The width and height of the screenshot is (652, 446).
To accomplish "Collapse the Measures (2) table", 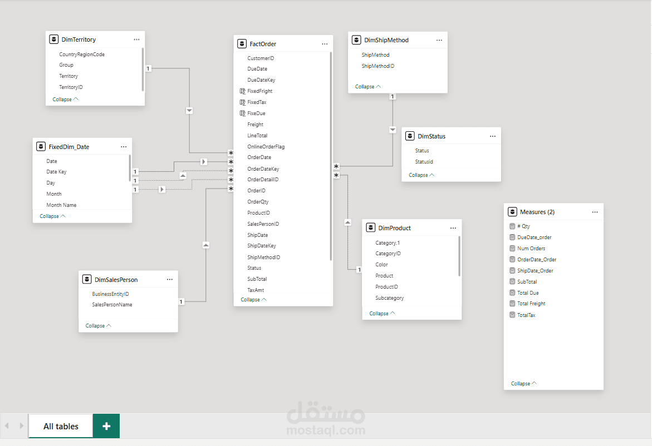I will pos(524,383).
